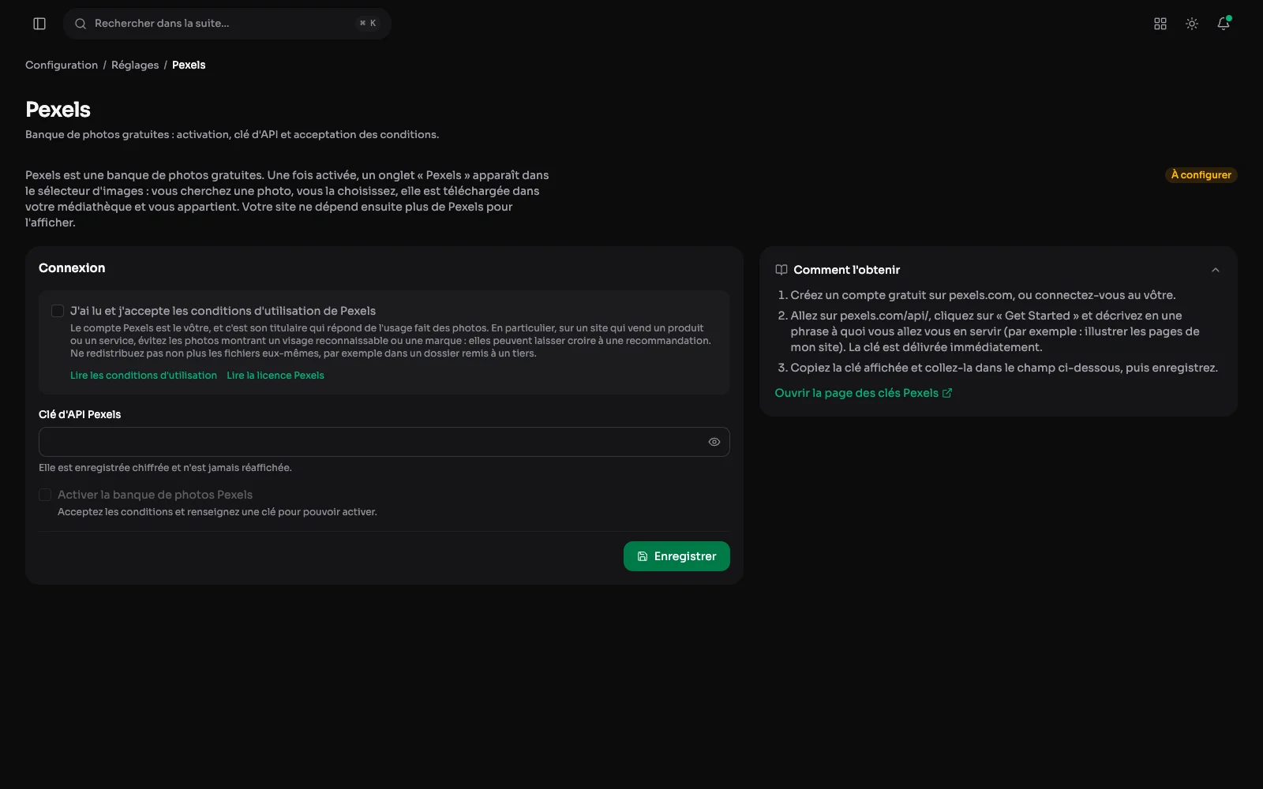Click the Pexels breadcrumb item
This screenshot has height=789, width=1263.
coord(189,65)
